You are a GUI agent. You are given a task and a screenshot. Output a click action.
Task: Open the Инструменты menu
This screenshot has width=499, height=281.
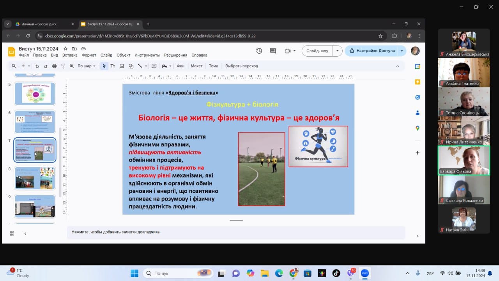coord(147,55)
